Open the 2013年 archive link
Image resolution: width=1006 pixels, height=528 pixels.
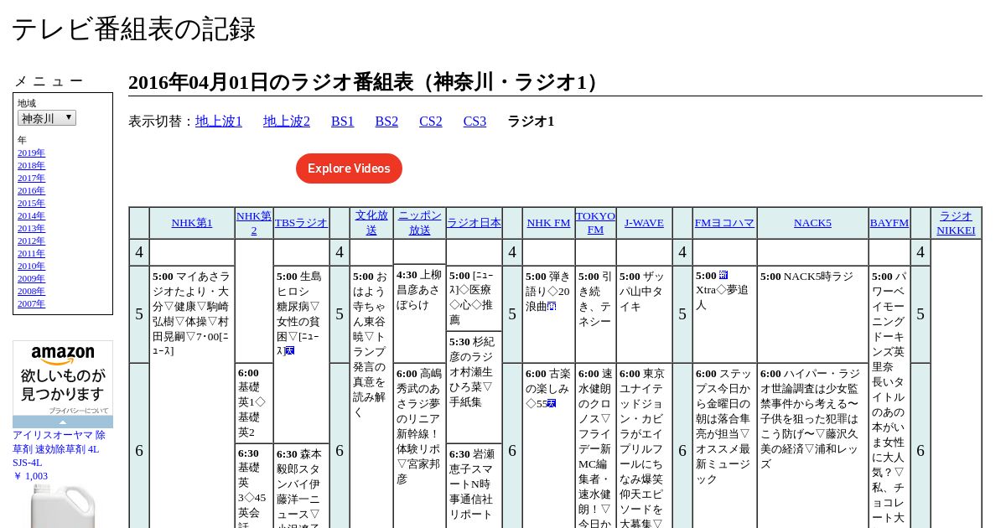[31, 229]
